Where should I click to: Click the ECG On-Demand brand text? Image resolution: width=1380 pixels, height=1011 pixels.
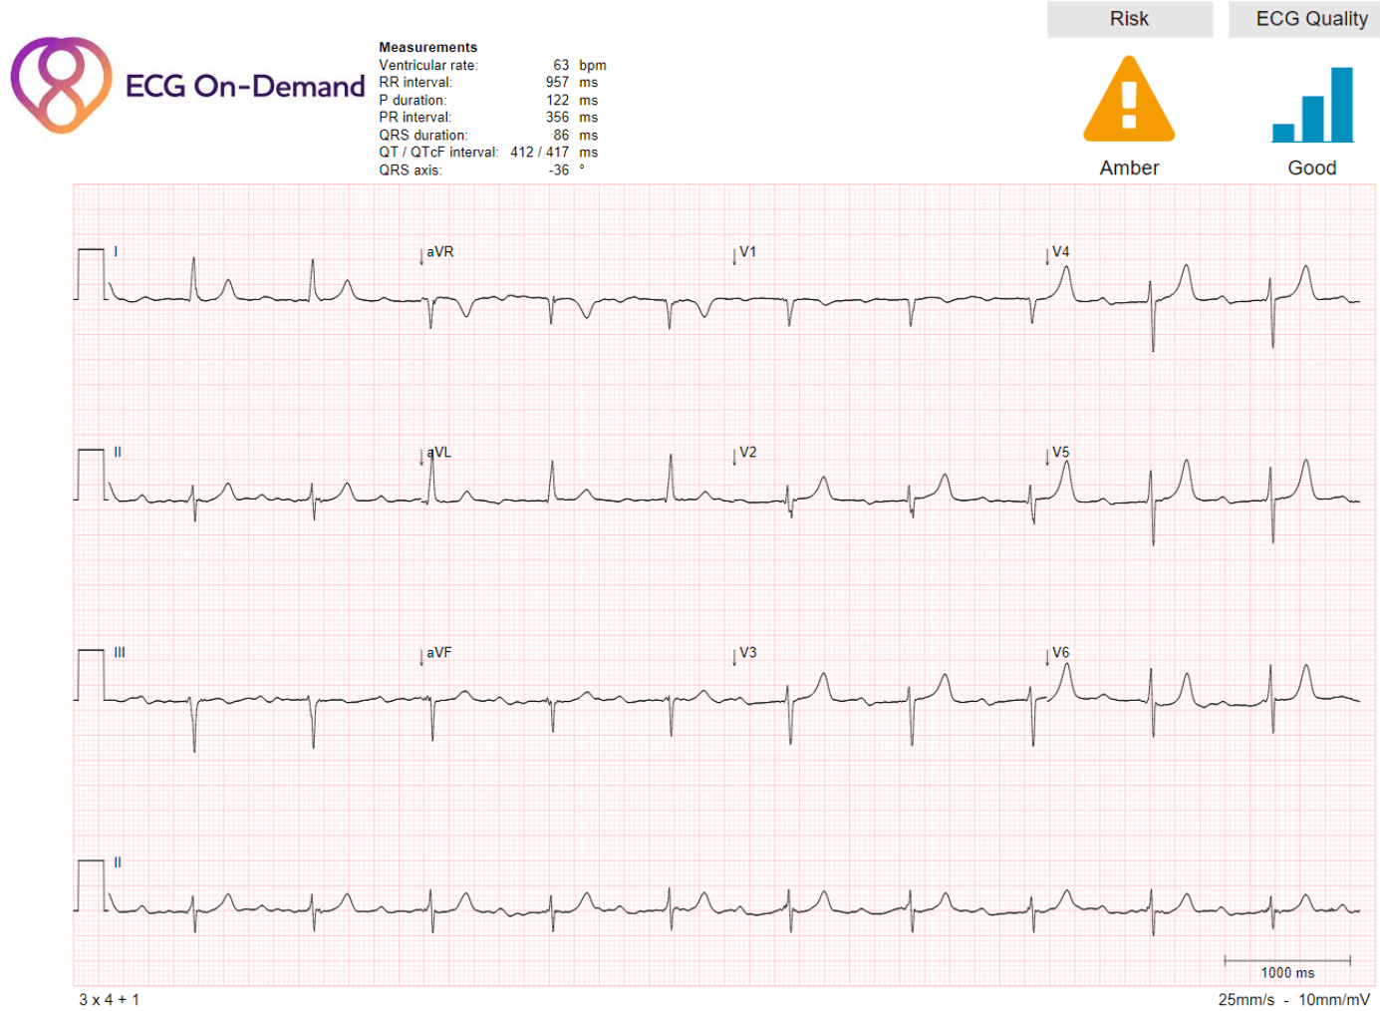coord(245,87)
